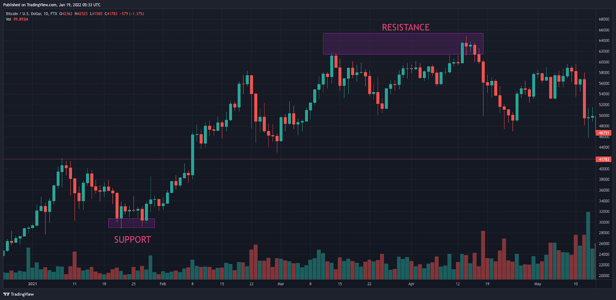Select the SUPPORT text label

pyautogui.click(x=132, y=240)
